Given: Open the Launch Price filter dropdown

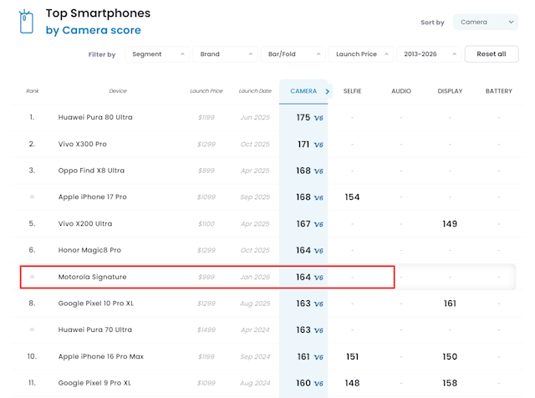Looking at the screenshot, I should point(360,54).
